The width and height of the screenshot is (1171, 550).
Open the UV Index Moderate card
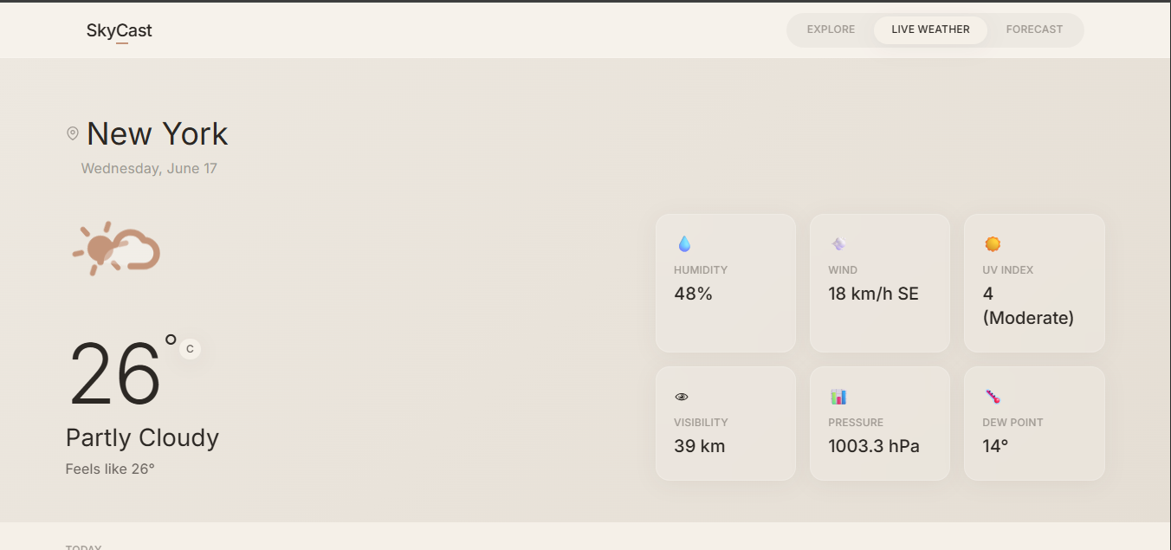pyautogui.click(x=1034, y=283)
